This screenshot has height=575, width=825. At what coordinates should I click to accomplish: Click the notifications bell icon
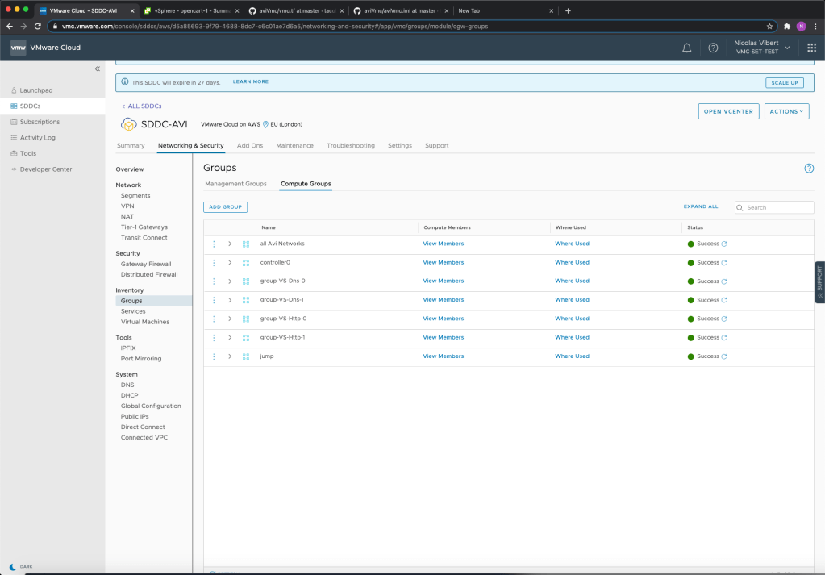[x=686, y=48]
